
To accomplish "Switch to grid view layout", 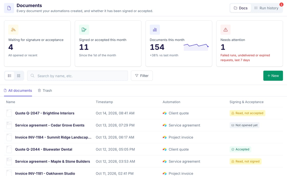I will [19, 76].
